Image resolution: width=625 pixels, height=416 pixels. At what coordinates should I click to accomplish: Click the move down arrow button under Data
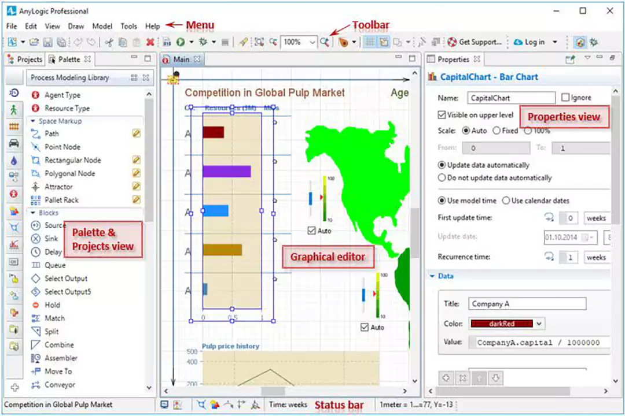pyautogui.click(x=495, y=378)
